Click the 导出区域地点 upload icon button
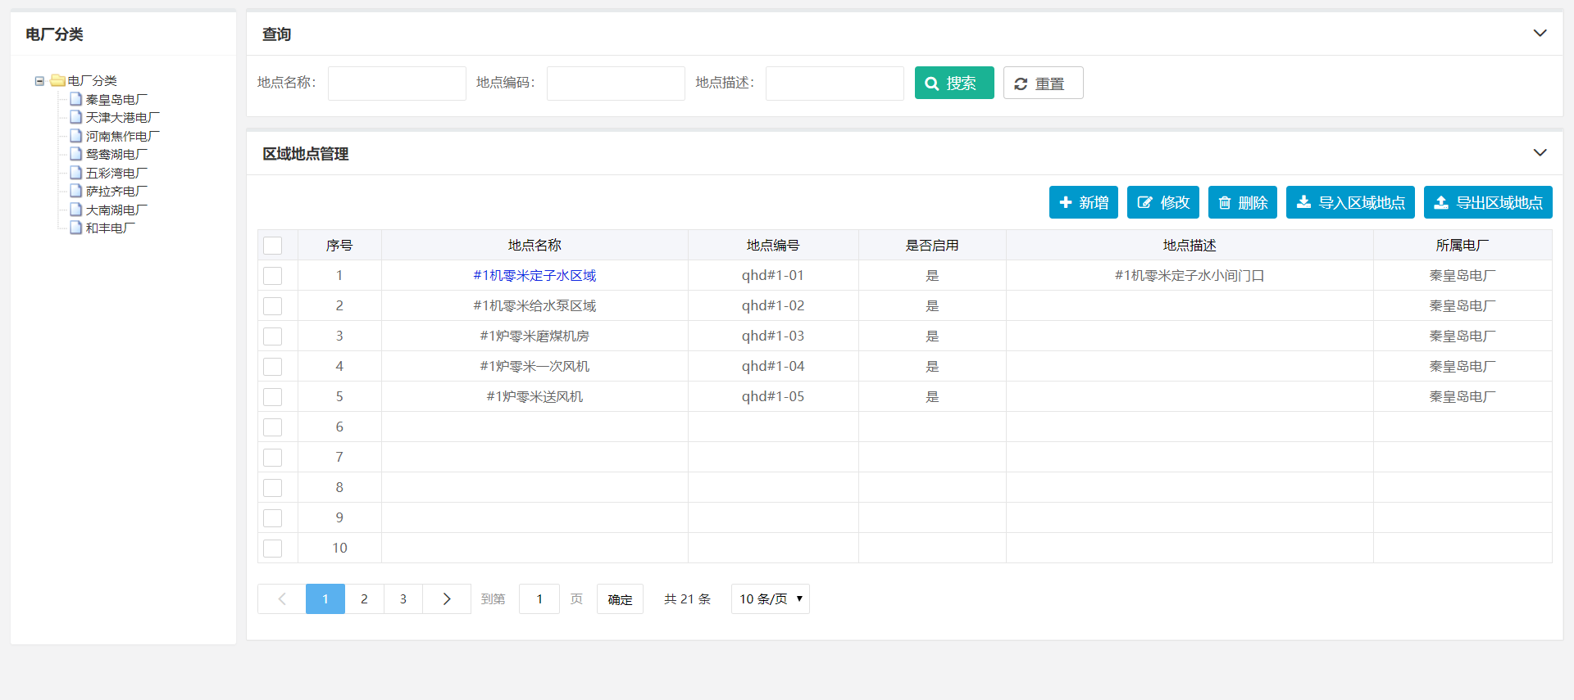Viewport: 1574px width, 700px height. tap(1487, 202)
